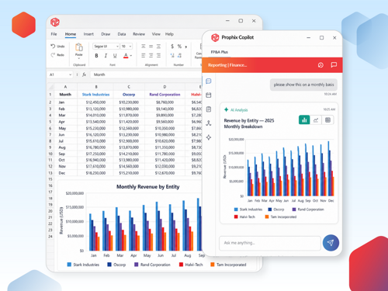Screen dimensions: 388x291
Task: Click the increase decimal icon
Action: click(172, 55)
